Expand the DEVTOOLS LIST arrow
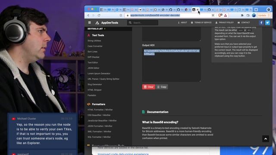This screenshot has width=276, height=155. [x=105, y=29]
